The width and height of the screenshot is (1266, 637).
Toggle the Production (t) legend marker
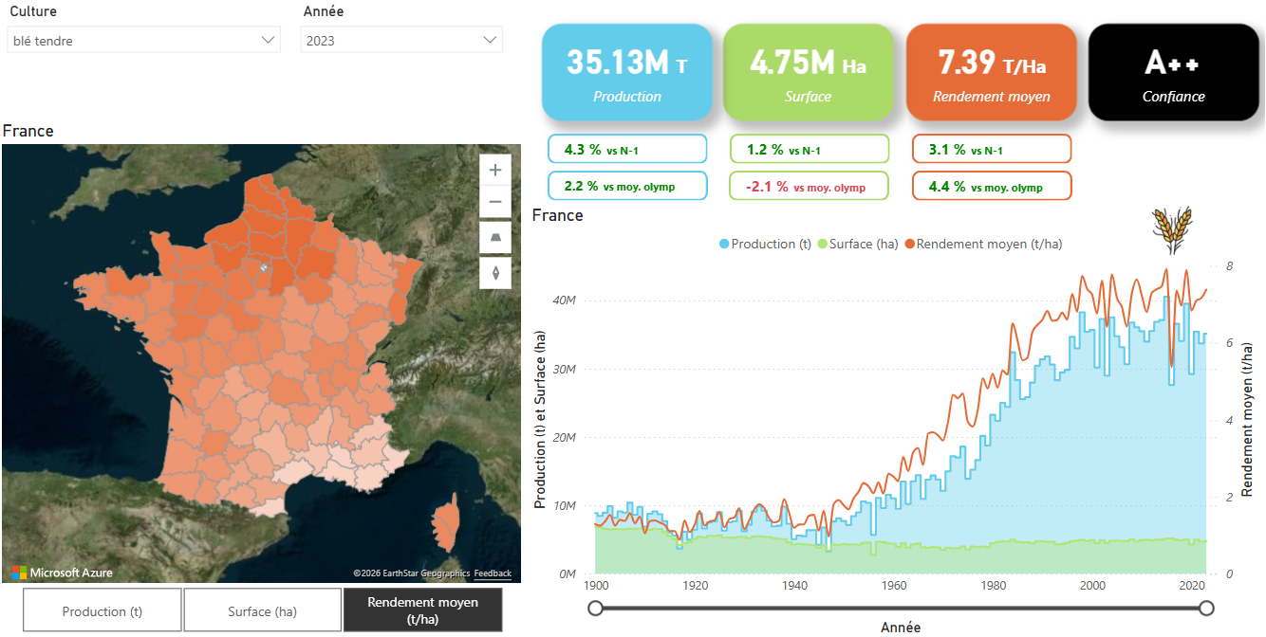[x=725, y=245]
